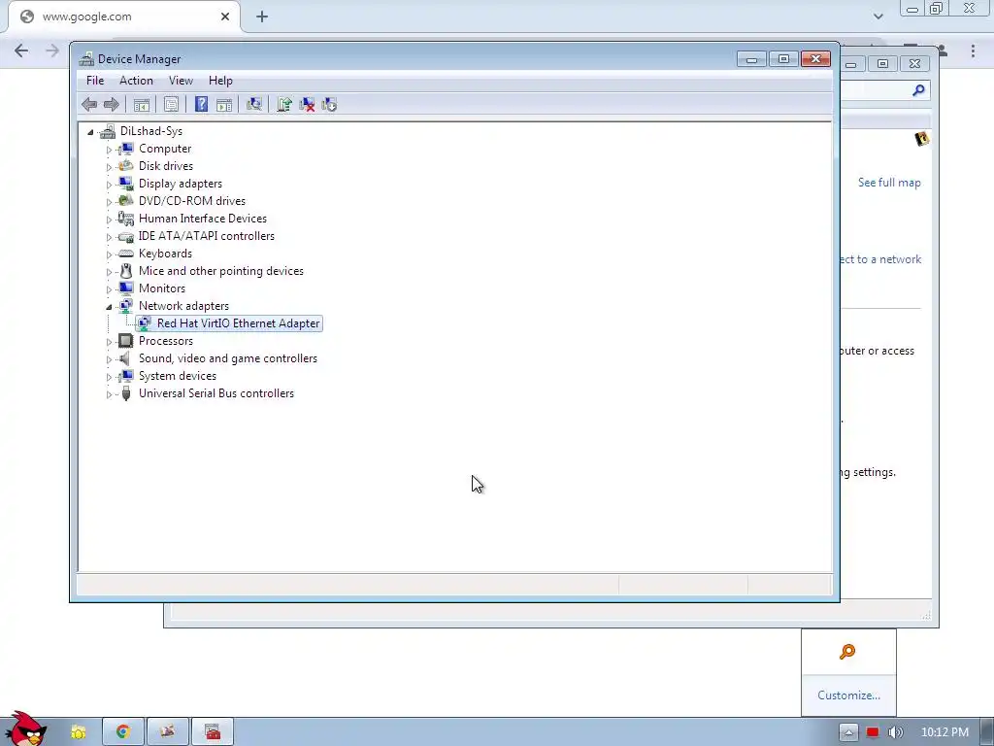Collapse the DiLshad-Sys root node
The height and width of the screenshot is (746, 994).
coord(90,132)
